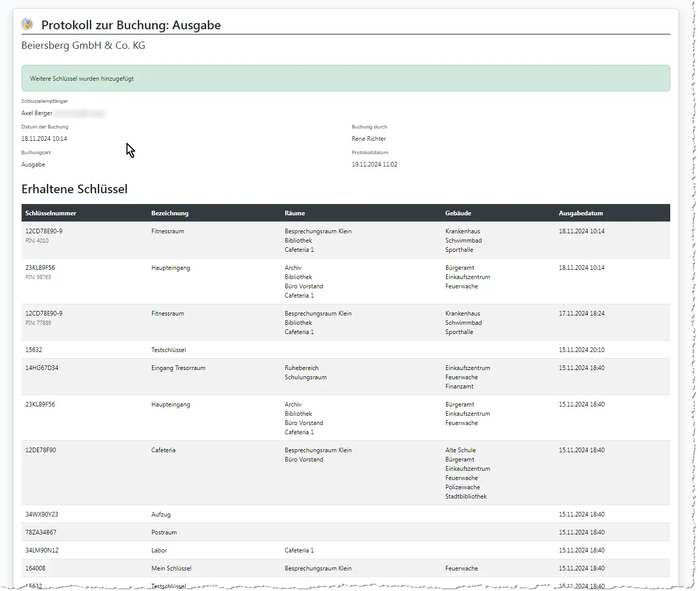
Task: Click the PIN: 4010 label
Action: coord(37,241)
